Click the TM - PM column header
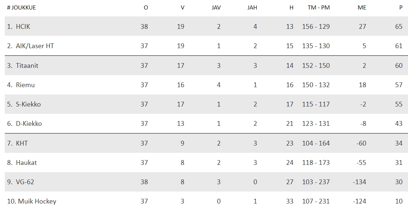 tap(319, 8)
